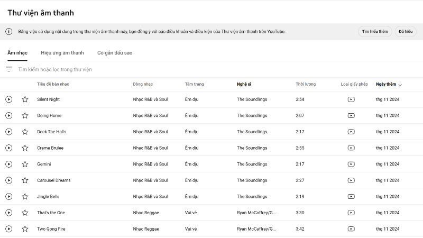Viewport: 423px width, 238px height.
Task: Play the Silent Night track
Action: [8, 99]
